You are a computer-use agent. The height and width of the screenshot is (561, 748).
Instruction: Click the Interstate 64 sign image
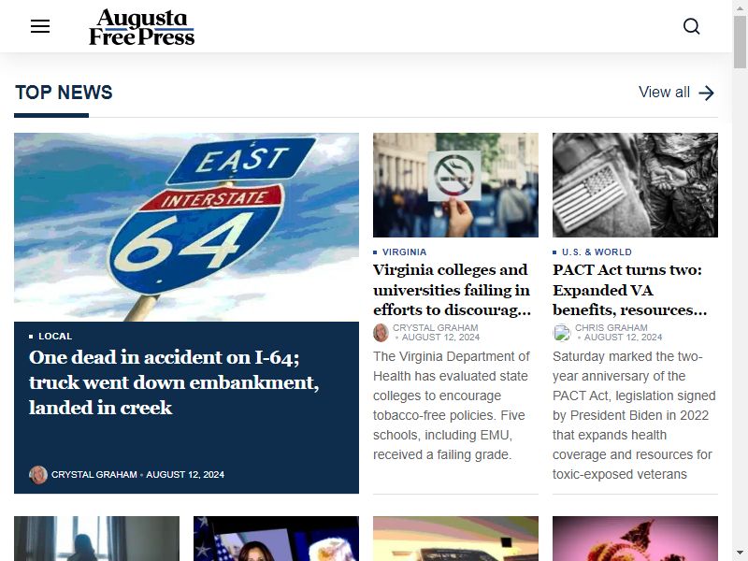tap(186, 227)
